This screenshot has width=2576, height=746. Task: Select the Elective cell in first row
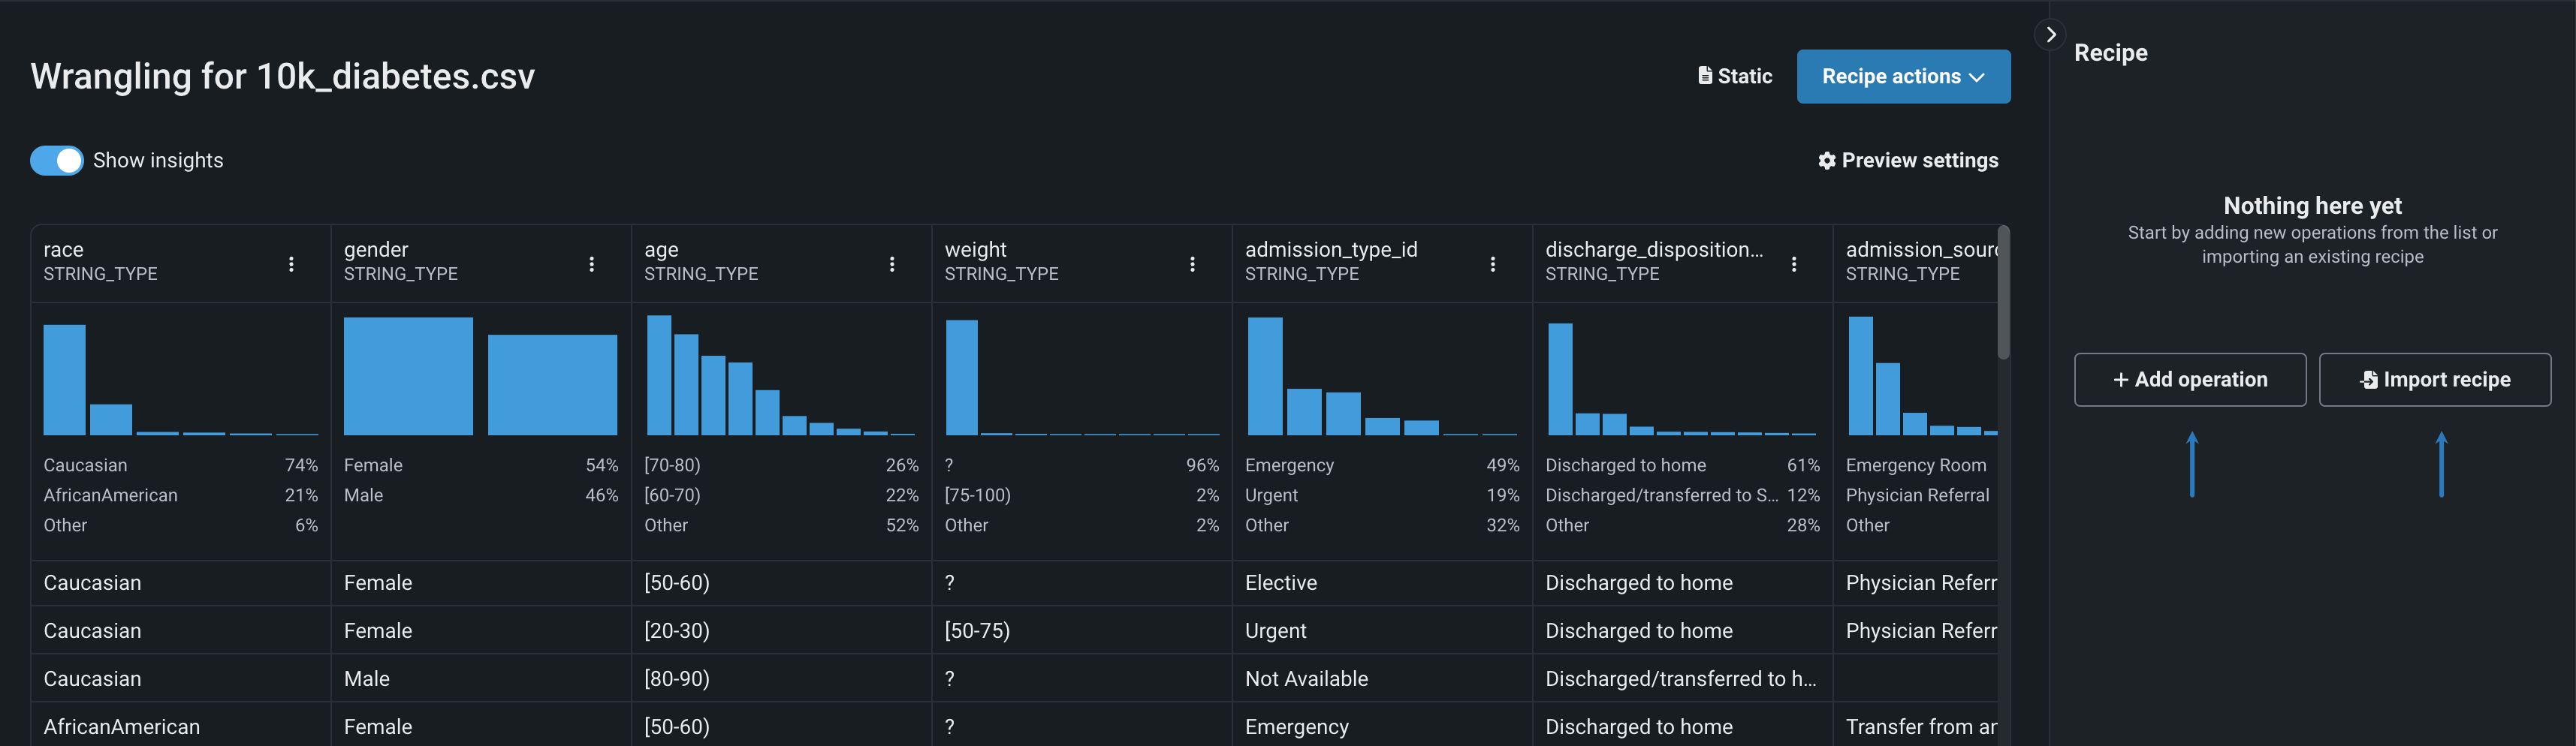[1281, 583]
